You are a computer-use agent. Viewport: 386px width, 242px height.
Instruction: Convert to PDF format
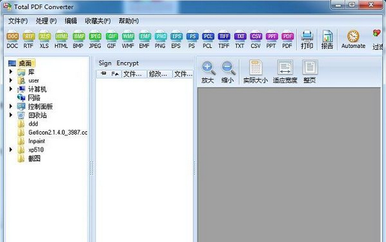[x=287, y=41]
